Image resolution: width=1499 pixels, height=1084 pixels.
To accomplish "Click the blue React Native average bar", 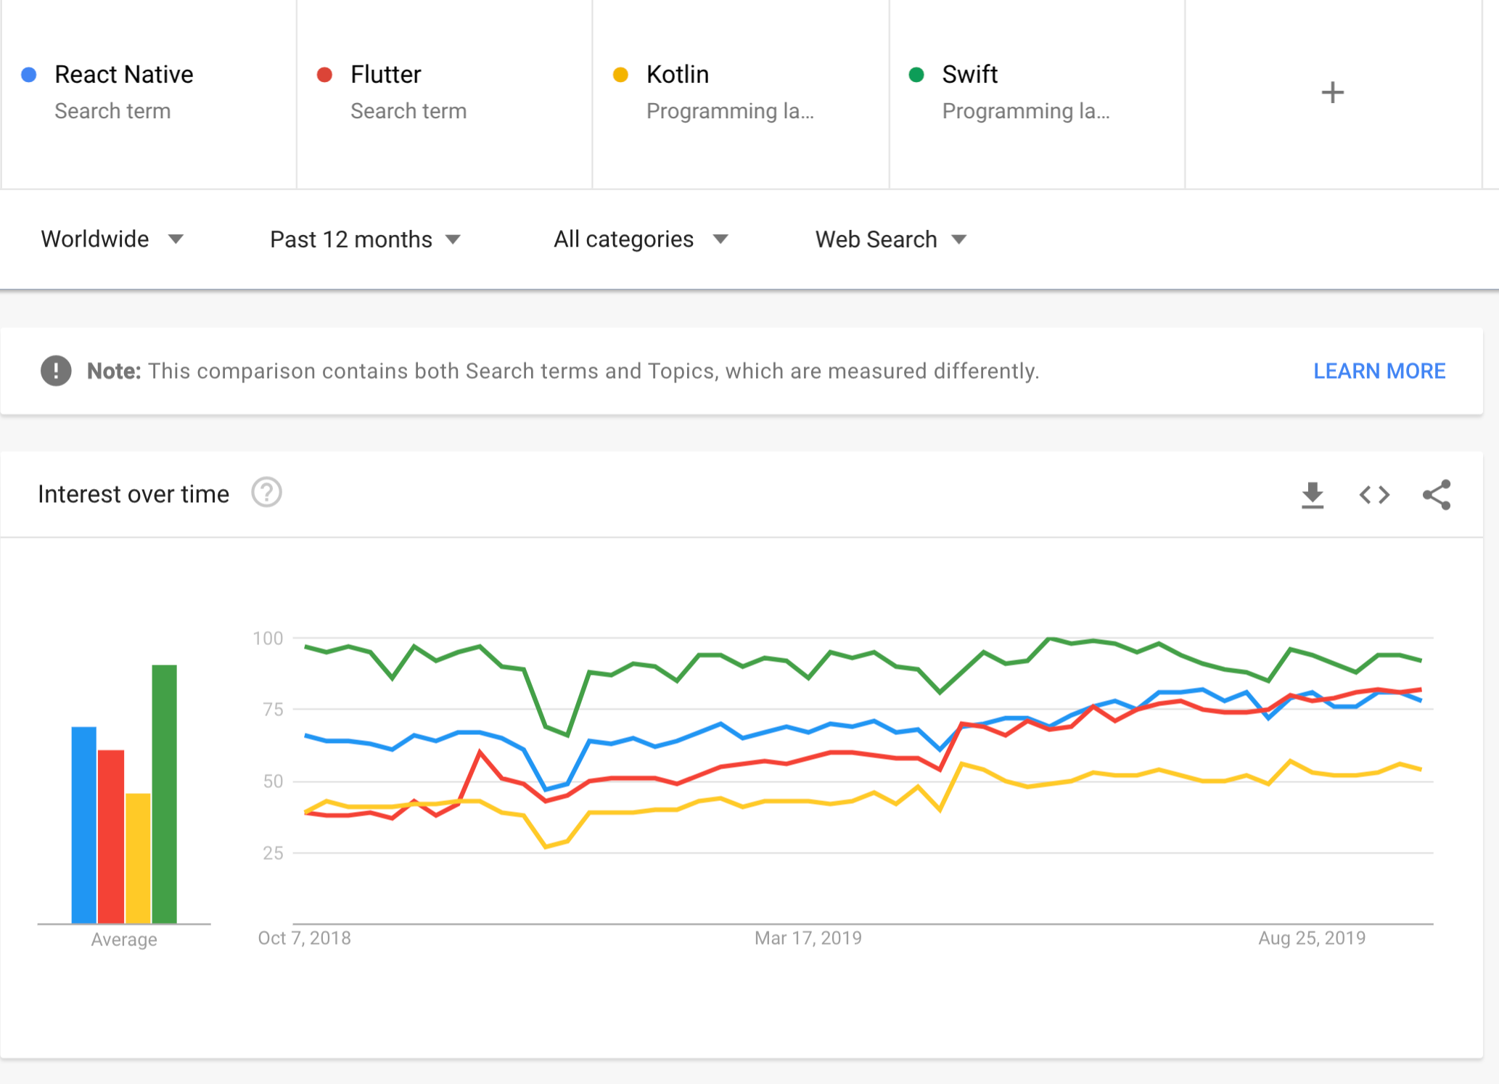I will [84, 825].
